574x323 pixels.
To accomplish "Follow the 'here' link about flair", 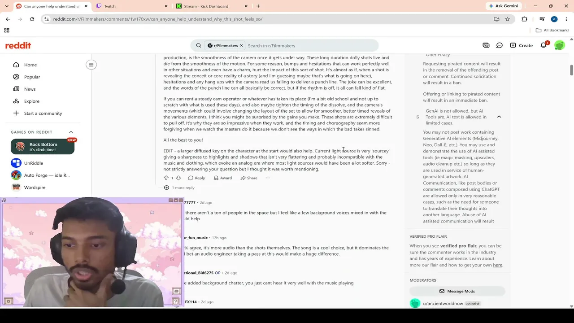I will coord(498,265).
